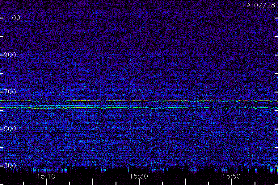Screen dimensions: 278x185
Task: Click the 15:30 time axis label
Action: (139, 176)
